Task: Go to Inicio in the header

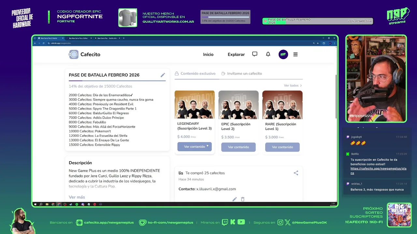Action: (x=208, y=54)
